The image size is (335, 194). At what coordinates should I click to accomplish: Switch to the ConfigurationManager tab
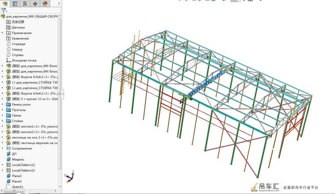pos(25,4)
